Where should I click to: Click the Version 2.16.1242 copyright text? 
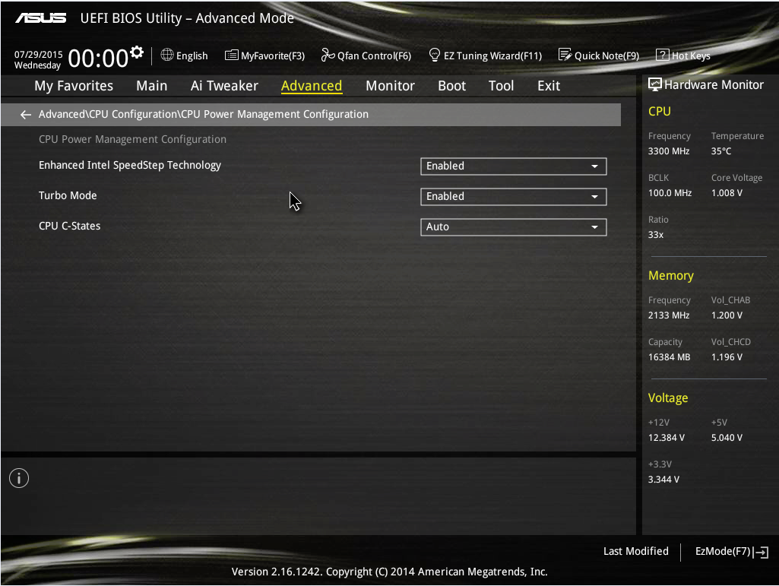click(x=389, y=572)
